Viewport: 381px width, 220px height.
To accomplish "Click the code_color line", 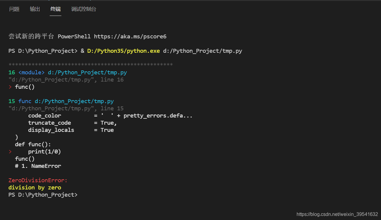I will point(110,116).
